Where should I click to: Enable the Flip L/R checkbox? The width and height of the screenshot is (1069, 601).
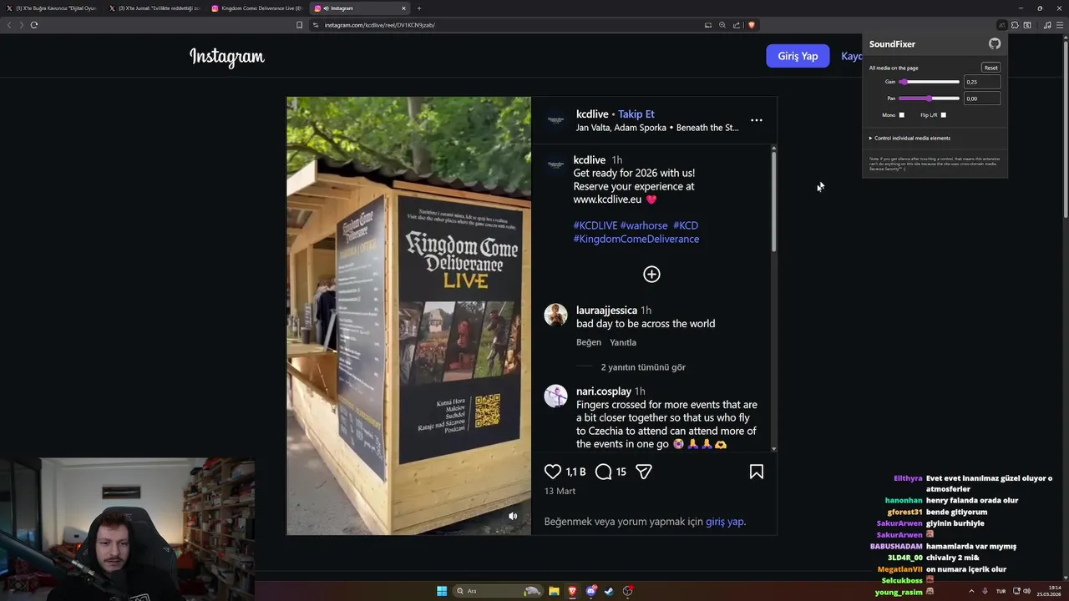(944, 115)
